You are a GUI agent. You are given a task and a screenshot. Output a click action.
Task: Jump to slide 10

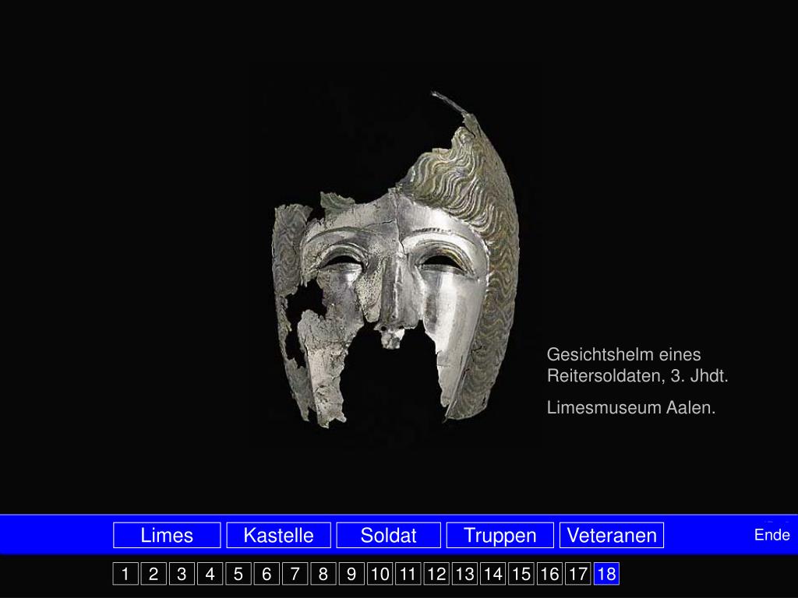pyautogui.click(x=380, y=574)
